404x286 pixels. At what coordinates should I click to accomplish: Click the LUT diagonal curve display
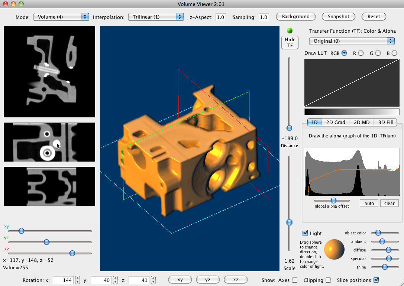pos(352,83)
